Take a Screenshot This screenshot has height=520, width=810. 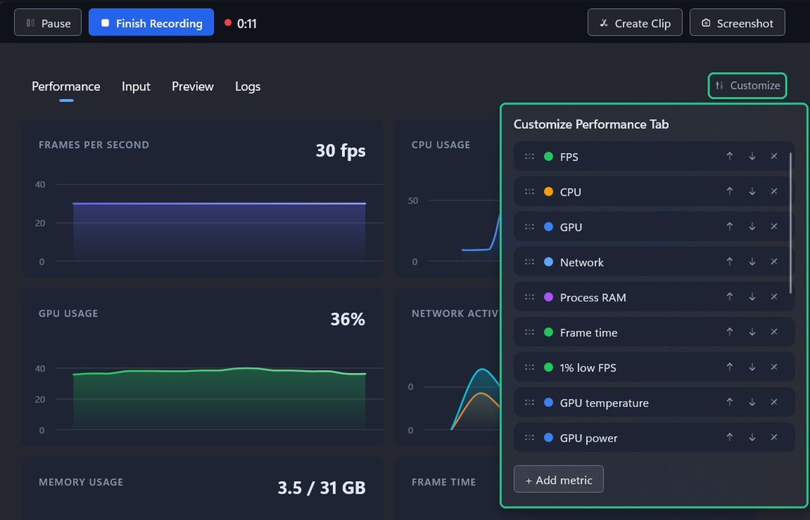737,23
